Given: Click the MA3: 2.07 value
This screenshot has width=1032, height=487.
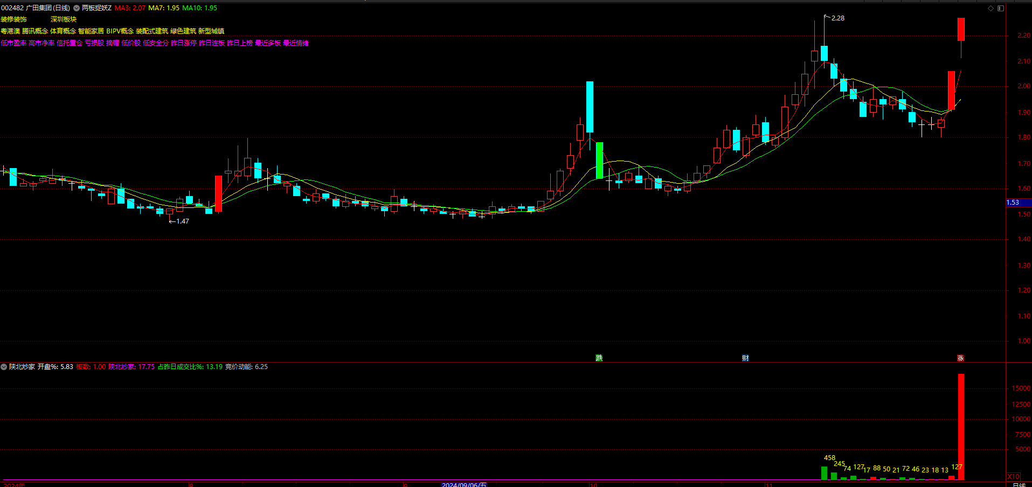Looking at the screenshot, I should tap(130, 8).
